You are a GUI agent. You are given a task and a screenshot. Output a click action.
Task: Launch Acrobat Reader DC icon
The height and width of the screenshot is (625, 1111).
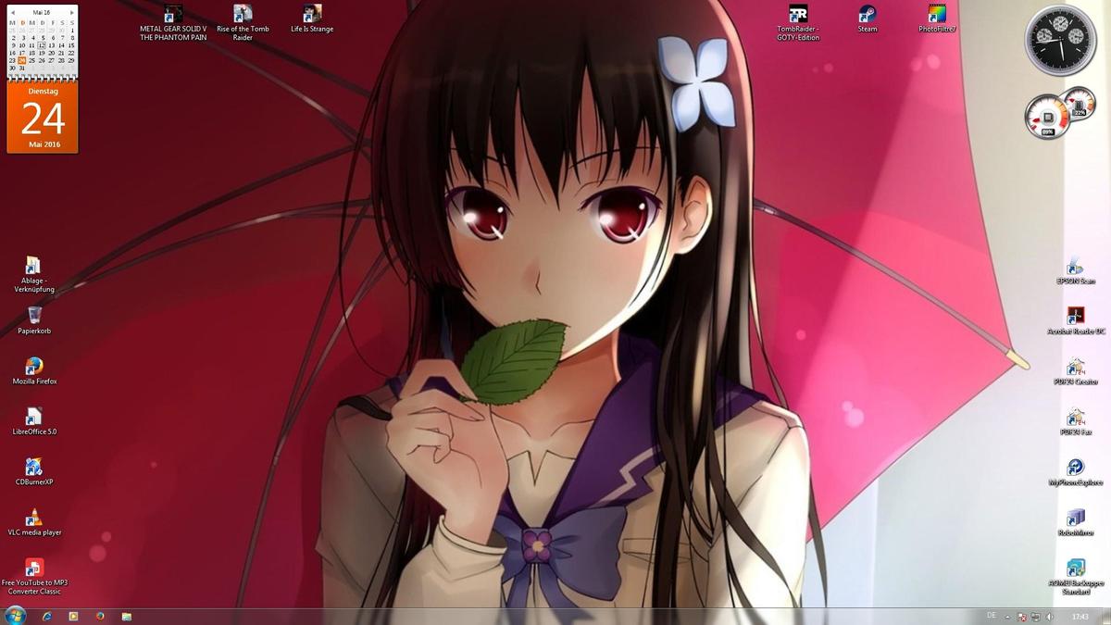click(x=1076, y=320)
